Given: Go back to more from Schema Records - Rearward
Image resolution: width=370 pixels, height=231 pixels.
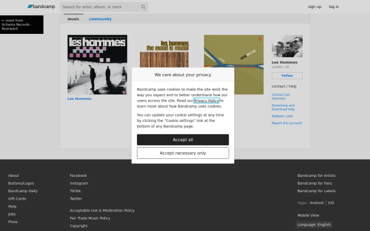Looking at the screenshot, I should coord(22,25).
